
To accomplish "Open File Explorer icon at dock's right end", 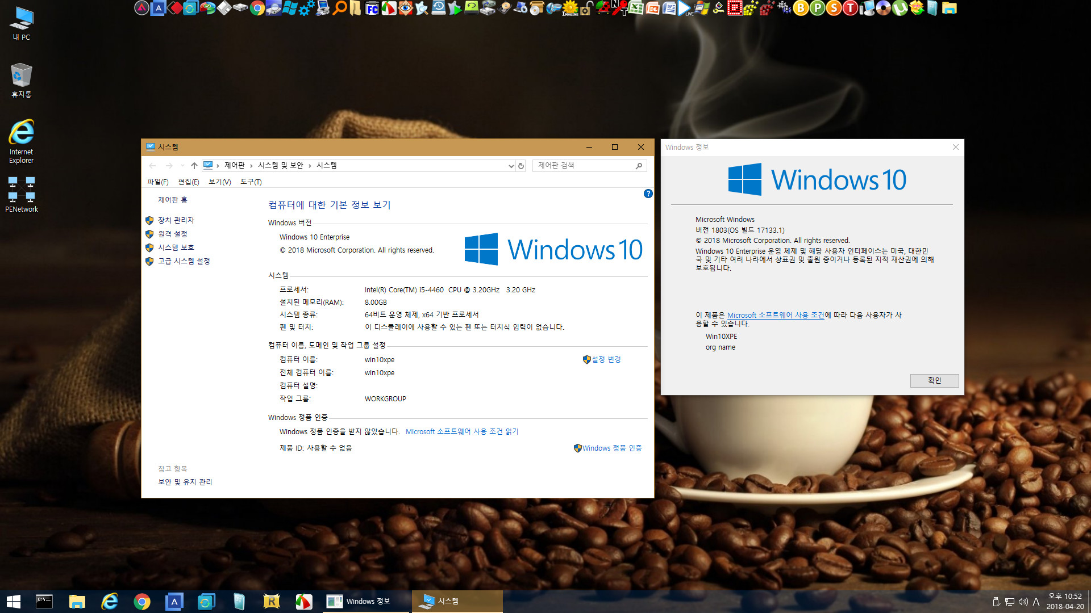I will click(x=950, y=8).
